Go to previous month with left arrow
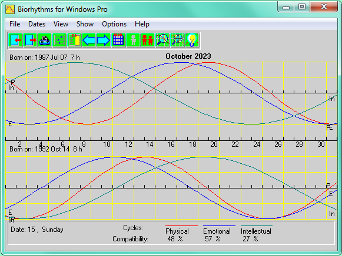The width and height of the screenshot is (342, 256). [x=89, y=40]
